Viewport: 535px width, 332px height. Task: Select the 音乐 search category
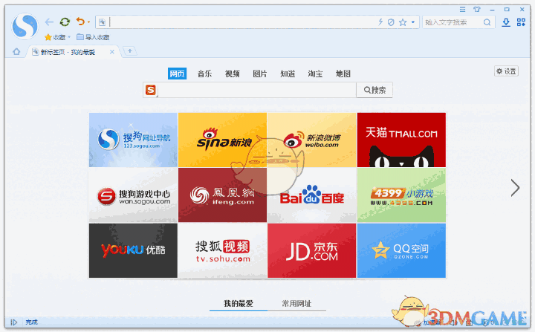tap(205, 74)
